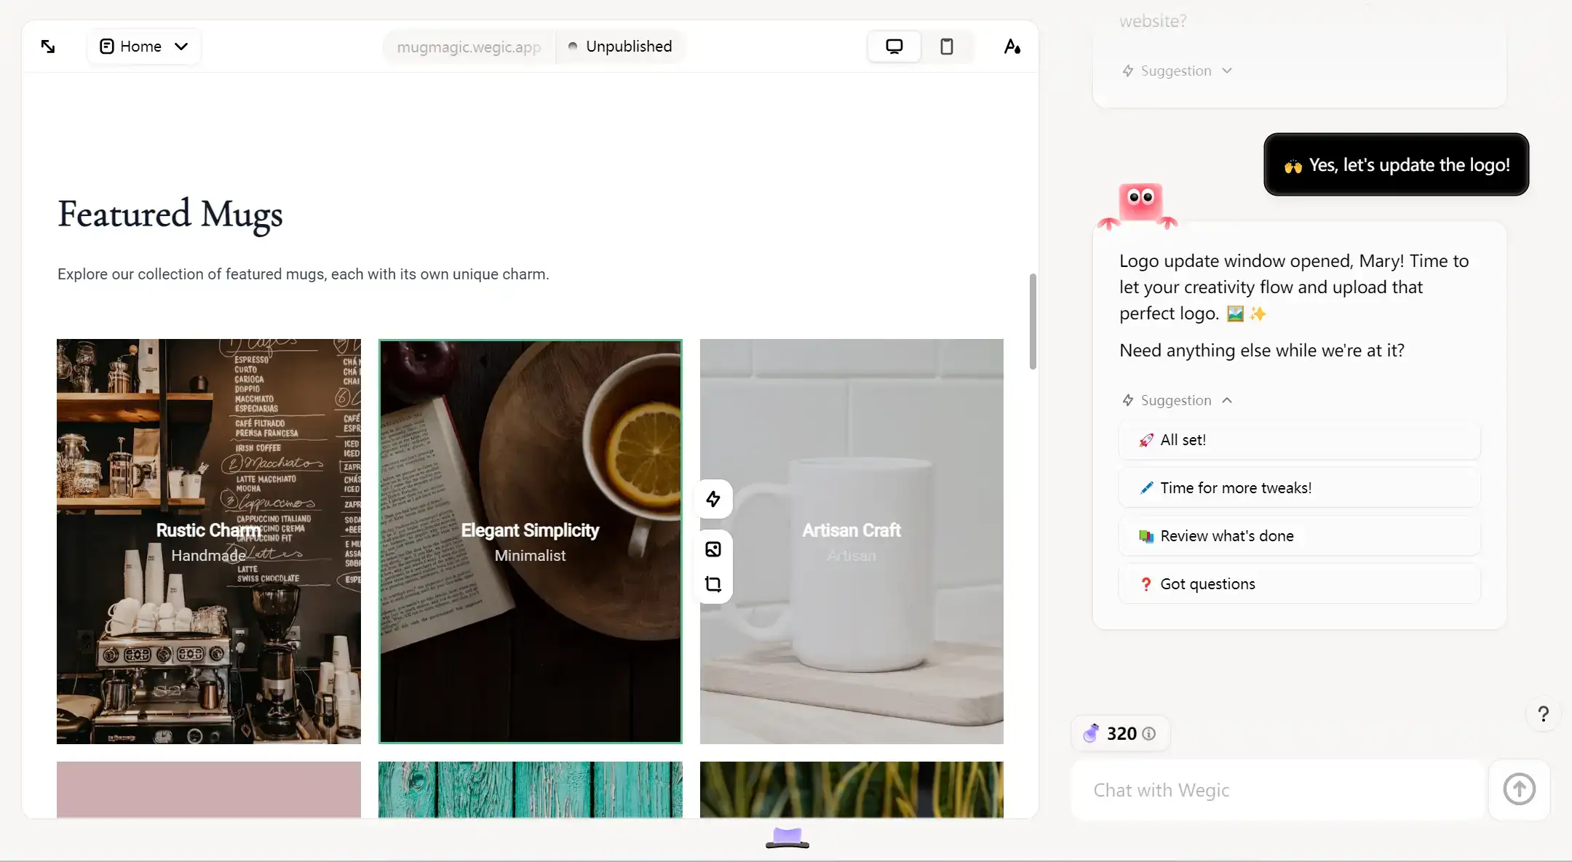Select the mobile preview mode icon
Viewport: 1572px width, 862px height.
tap(946, 46)
